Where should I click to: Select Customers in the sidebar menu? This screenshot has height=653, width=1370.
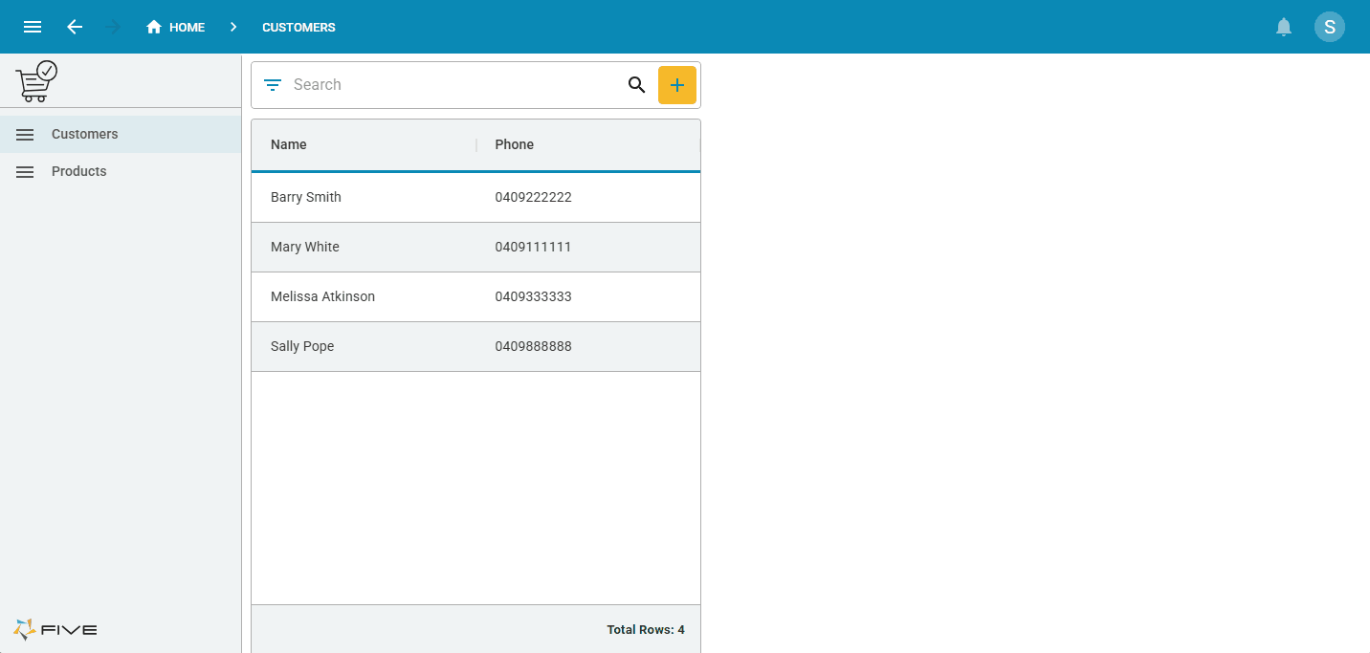pyautogui.click(x=85, y=135)
